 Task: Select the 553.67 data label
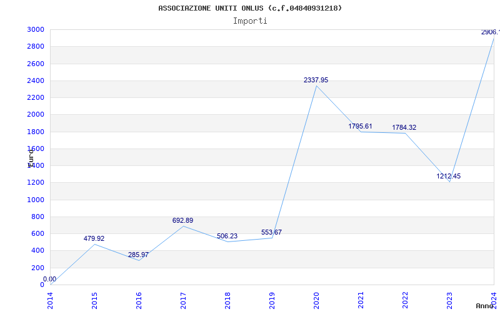click(271, 232)
